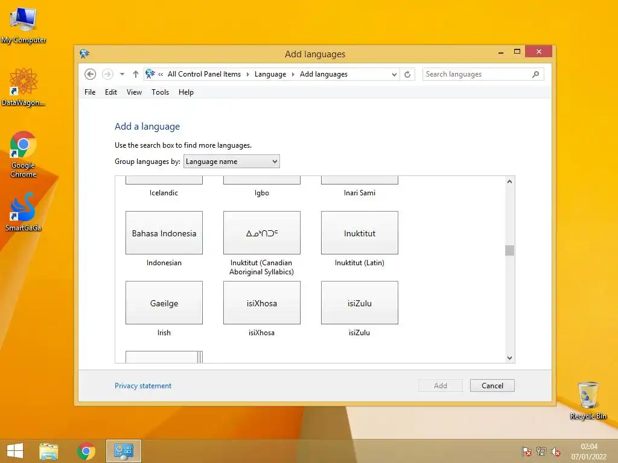Click the Forward navigation arrow
This screenshot has height=463, width=618.
point(107,74)
